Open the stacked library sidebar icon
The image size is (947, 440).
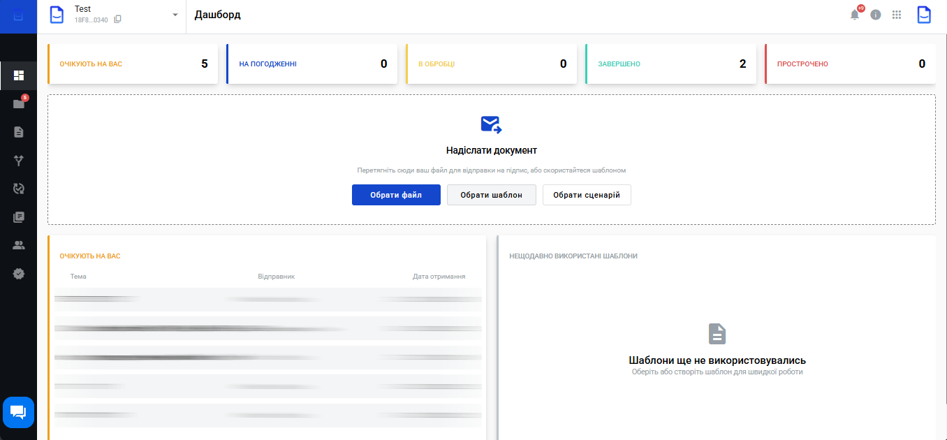19,217
